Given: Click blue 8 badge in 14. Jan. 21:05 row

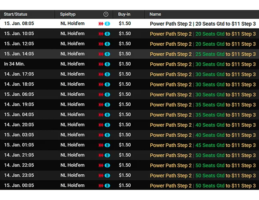Looking at the screenshot, I should pyautogui.click(x=107, y=155).
